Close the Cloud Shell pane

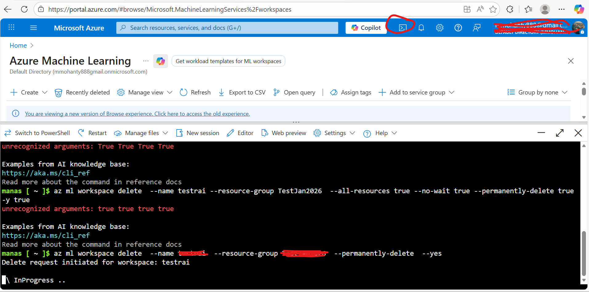578,133
